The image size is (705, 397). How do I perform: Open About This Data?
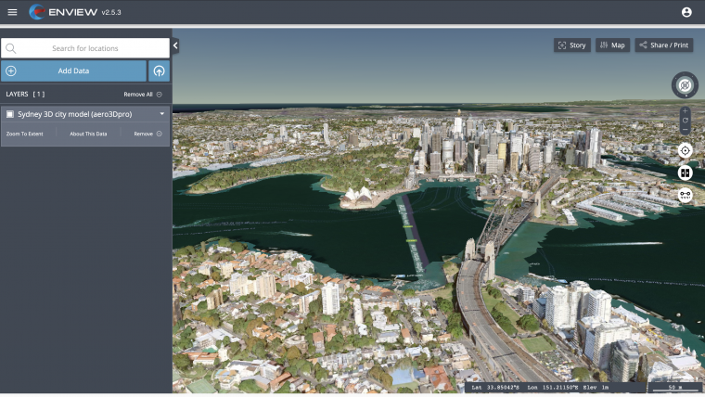(x=88, y=134)
